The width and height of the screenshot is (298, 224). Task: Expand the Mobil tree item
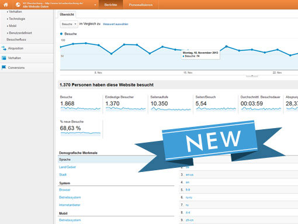tap(12, 26)
